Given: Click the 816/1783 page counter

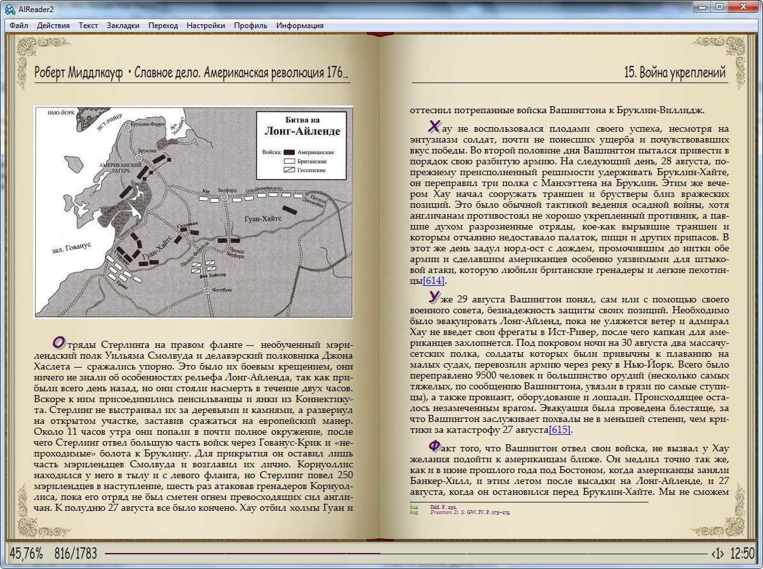Looking at the screenshot, I should click(75, 553).
